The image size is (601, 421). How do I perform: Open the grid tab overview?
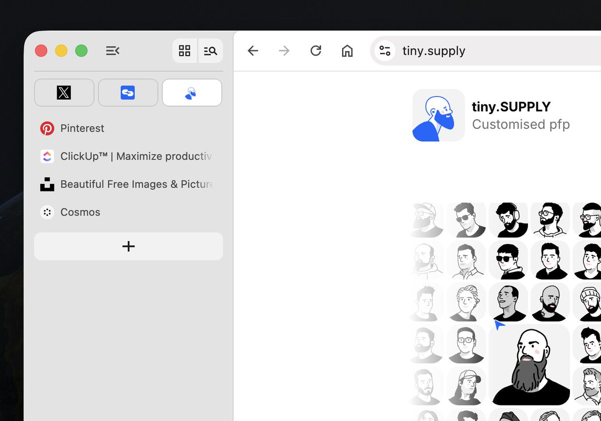(185, 50)
